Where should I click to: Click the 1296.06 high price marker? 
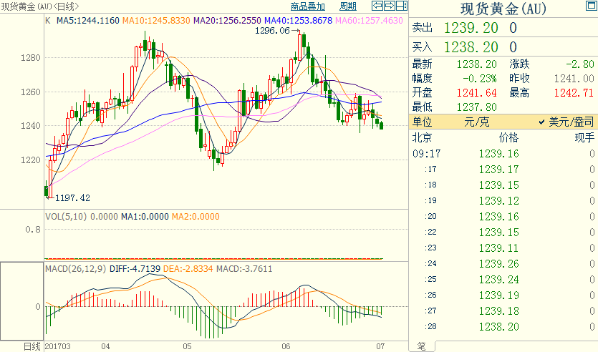point(273,31)
